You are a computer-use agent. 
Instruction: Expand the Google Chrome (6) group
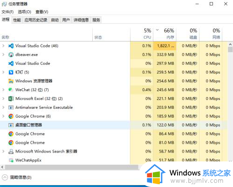(x=3, y=116)
